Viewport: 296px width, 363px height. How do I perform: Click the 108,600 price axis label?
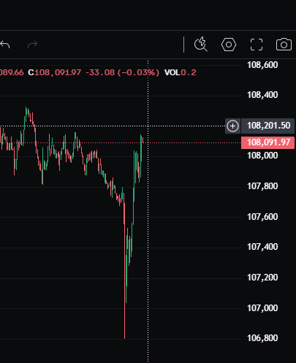[262, 65]
